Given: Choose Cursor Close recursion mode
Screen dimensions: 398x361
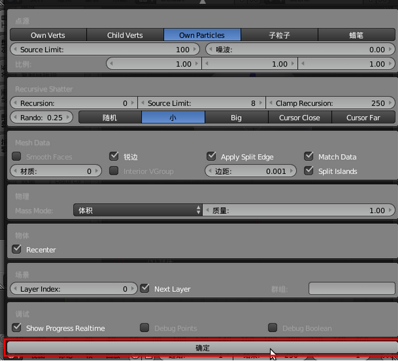Looking at the screenshot, I should tap(300, 118).
